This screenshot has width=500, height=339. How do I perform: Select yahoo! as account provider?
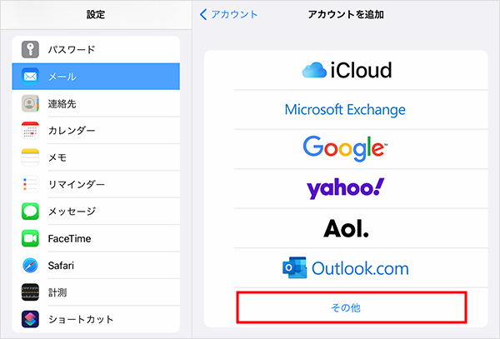[x=345, y=188]
